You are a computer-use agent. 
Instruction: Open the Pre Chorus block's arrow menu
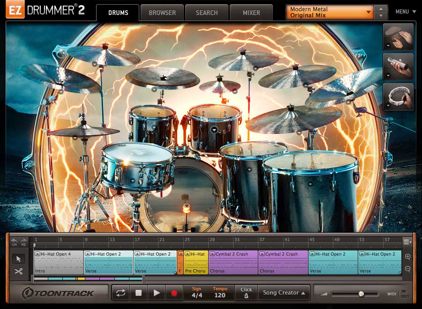click(187, 254)
